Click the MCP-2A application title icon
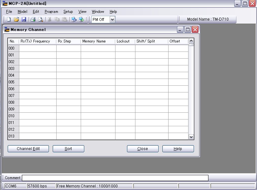This screenshot has width=257, height=190. click(x=5, y=4)
